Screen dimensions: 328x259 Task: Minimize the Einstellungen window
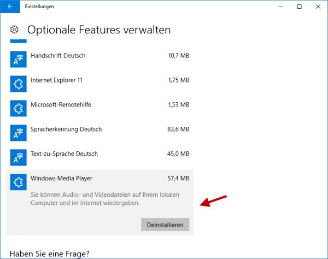(280, 7)
